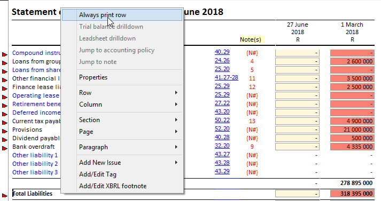The height and width of the screenshot is (201, 381).
Task: Click red flag beside Provisions row
Action: [5, 131]
